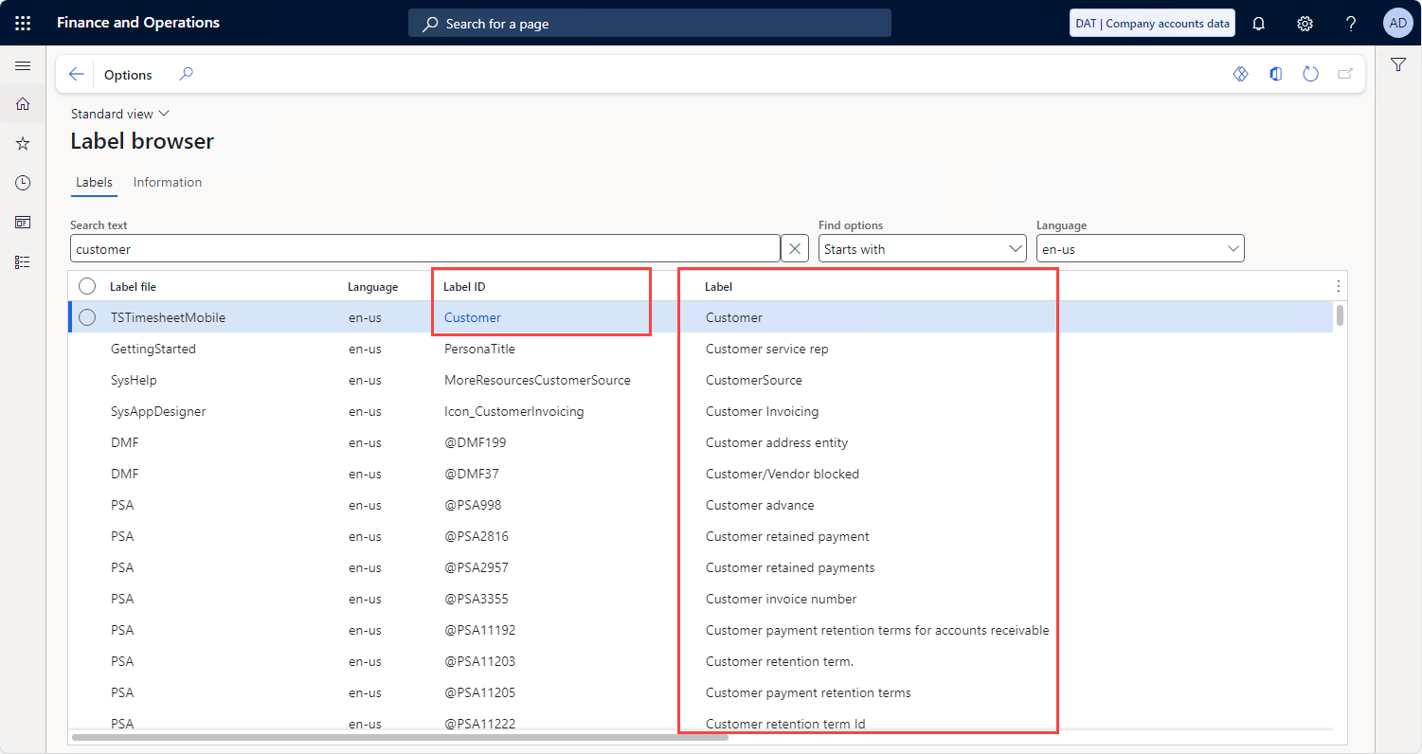Image resolution: width=1422 pixels, height=754 pixels.
Task: Select the @PSA11205 label ID cell
Action: pos(479,692)
